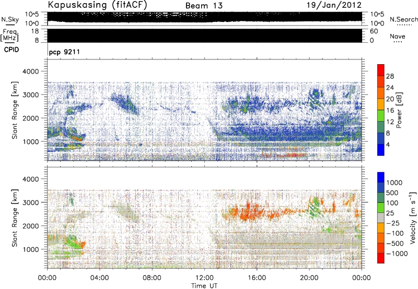Pick the Velocity colorbar segment between -100 and -25
The height and width of the screenshot is (289, 418).
(381, 228)
